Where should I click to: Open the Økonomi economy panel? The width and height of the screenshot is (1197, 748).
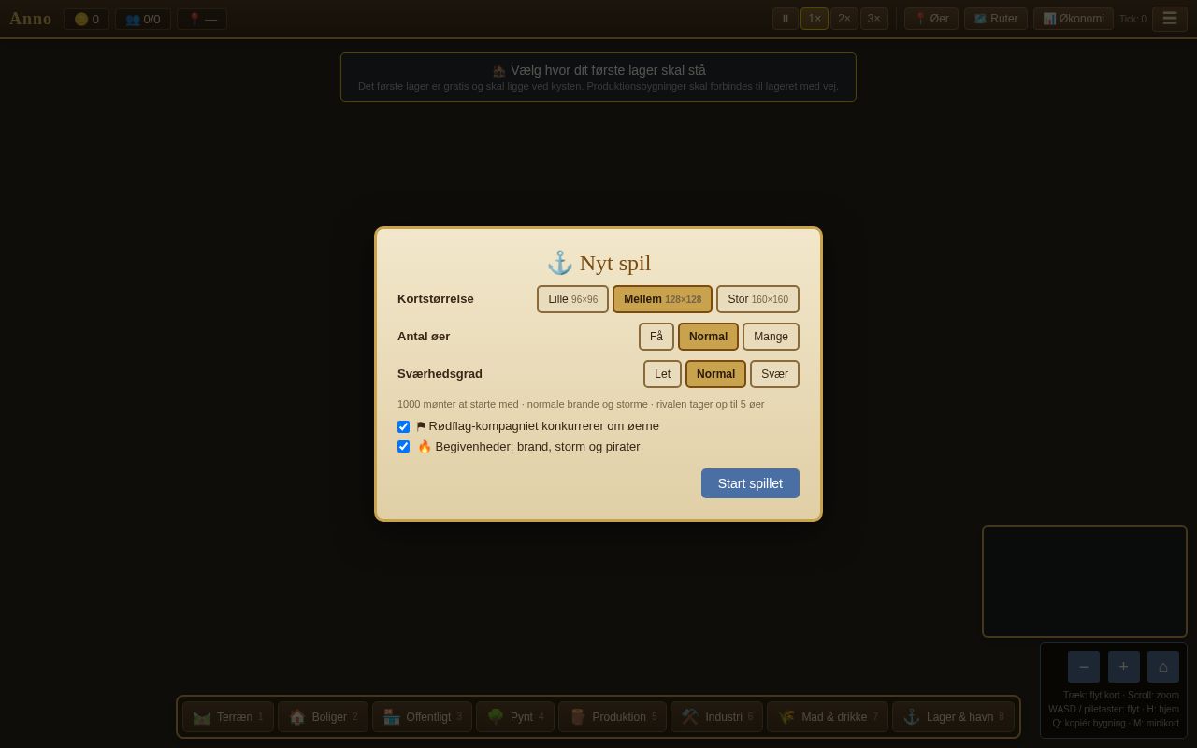1074,19
